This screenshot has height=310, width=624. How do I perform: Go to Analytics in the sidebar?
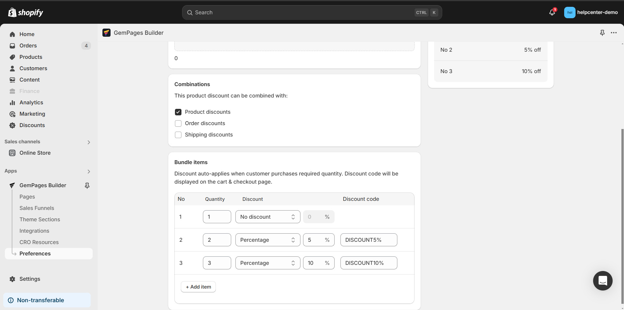click(31, 103)
